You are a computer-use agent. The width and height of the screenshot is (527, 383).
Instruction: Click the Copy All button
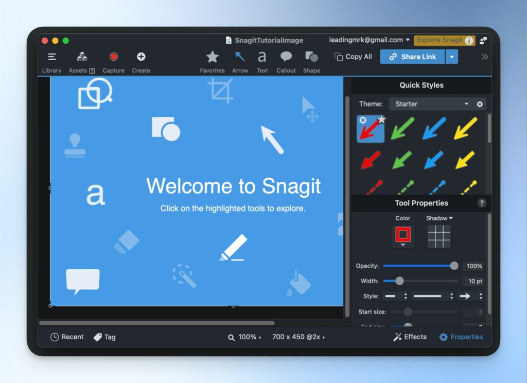pyautogui.click(x=353, y=57)
